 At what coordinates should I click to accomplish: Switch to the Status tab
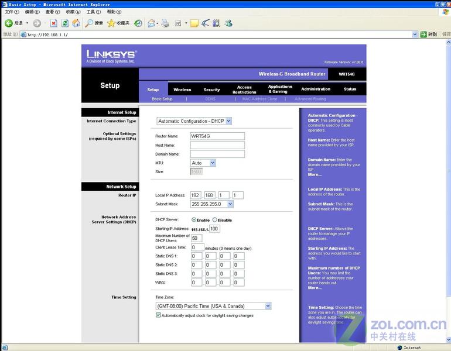350,89
